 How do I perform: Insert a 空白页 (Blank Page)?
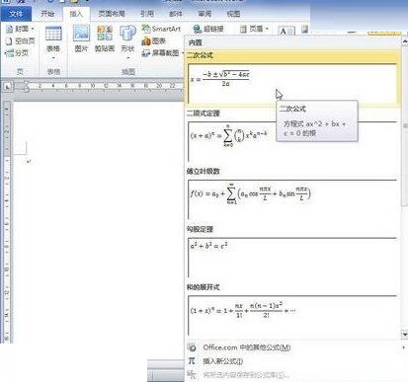(21, 40)
